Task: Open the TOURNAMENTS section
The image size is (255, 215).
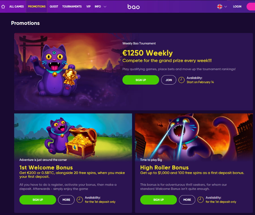Action: pyautogui.click(x=72, y=7)
